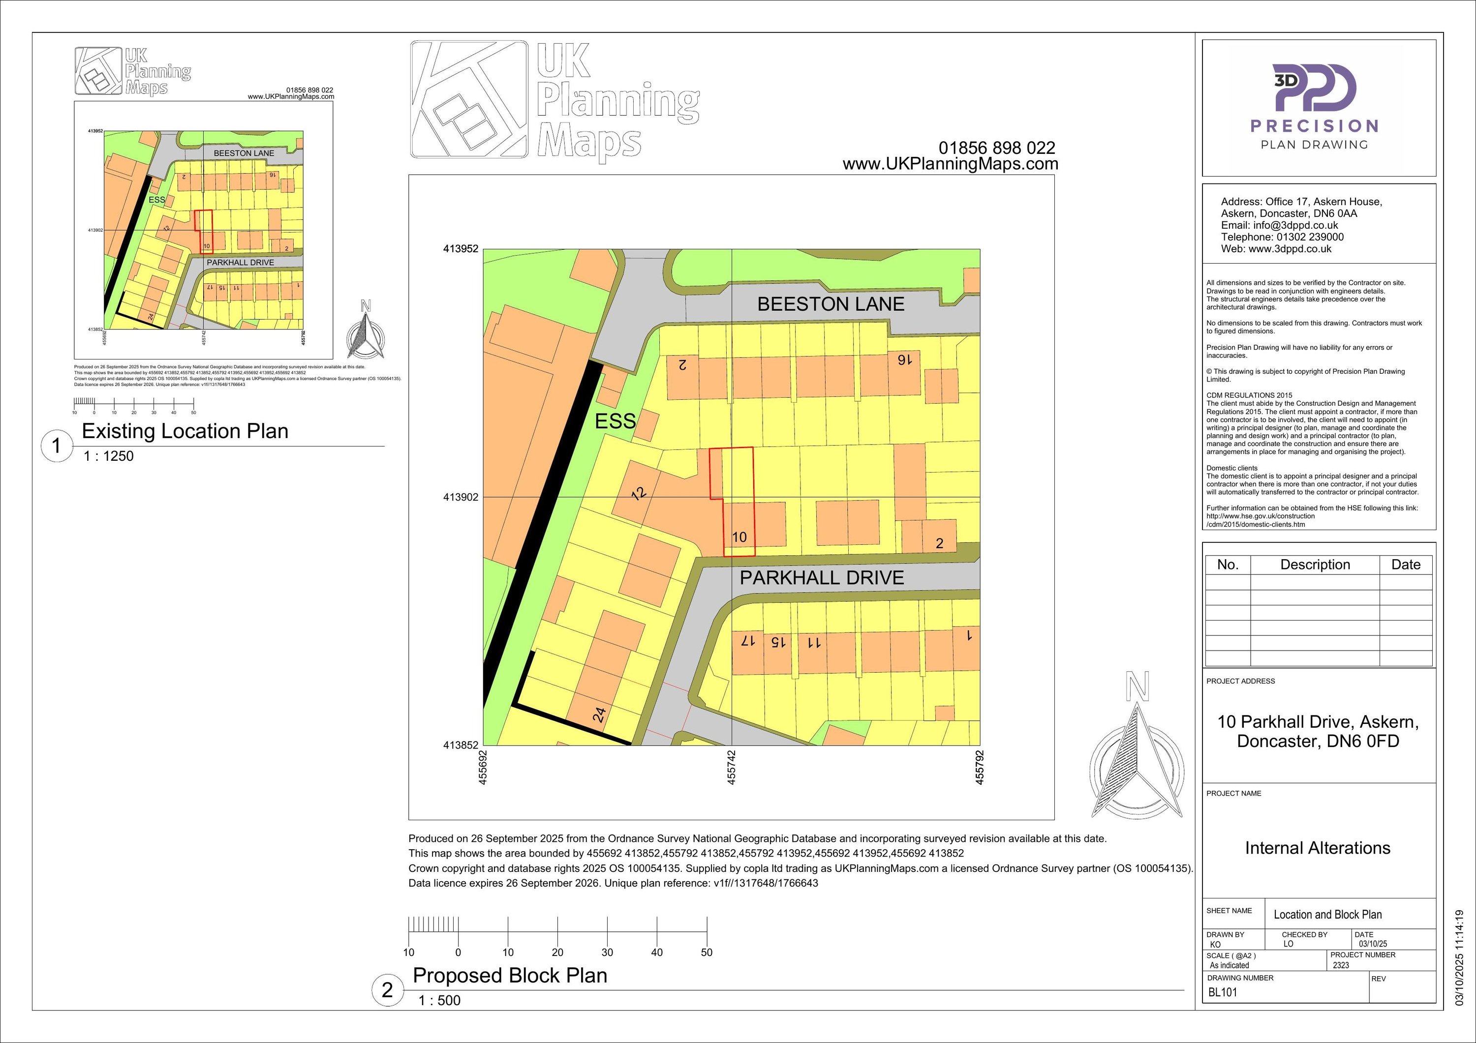Image resolution: width=1476 pixels, height=1043 pixels.
Task: Click the ESS label on large map
Action: [615, 421]
